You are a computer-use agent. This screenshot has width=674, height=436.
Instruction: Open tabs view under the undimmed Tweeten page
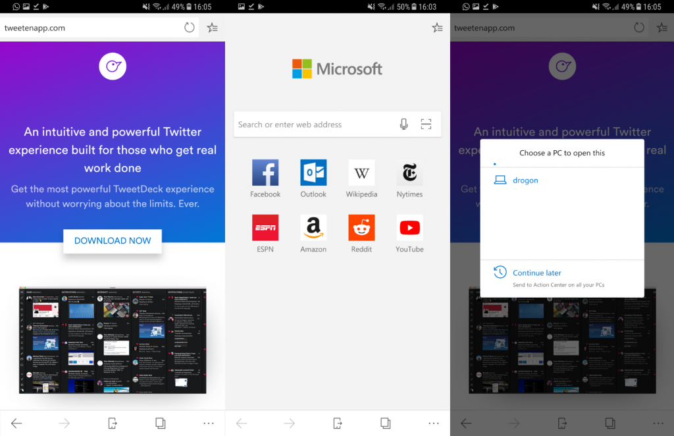tap(161, 423)
